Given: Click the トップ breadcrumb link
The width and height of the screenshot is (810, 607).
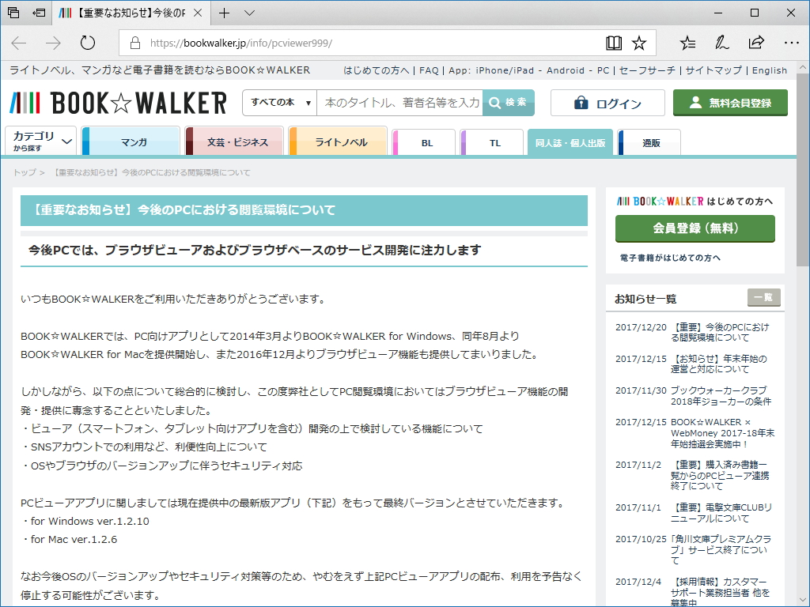Looking at the screenshot, I should 25,172.
